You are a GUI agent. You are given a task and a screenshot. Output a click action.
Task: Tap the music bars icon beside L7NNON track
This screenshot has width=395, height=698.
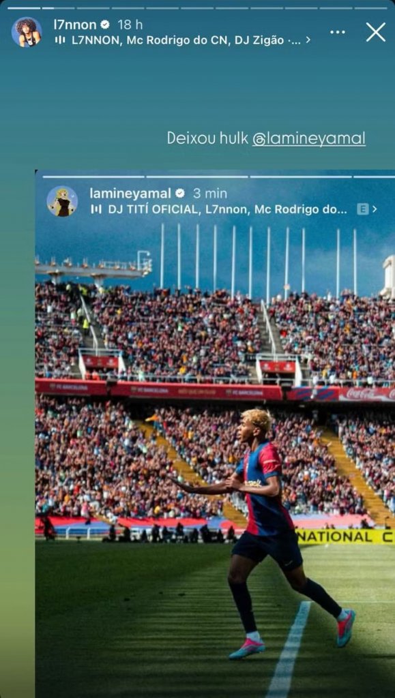click(59, 40)
